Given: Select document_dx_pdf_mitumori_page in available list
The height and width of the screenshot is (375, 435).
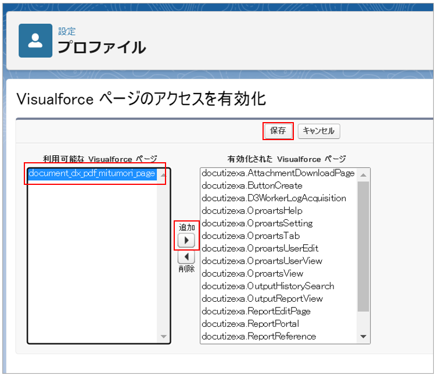Looking at the screenshot, I should (92, 173).
